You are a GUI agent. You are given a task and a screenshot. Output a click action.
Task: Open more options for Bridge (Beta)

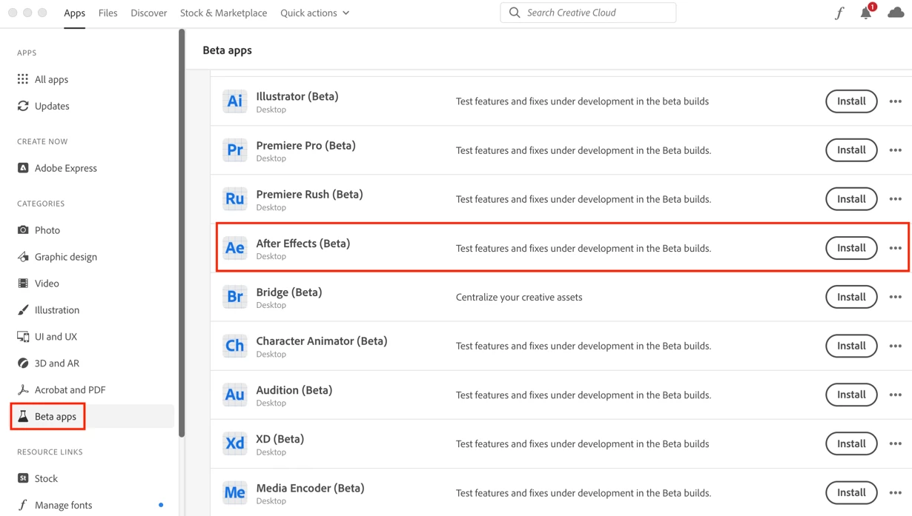pyautogui.click(x=896, y=297)
